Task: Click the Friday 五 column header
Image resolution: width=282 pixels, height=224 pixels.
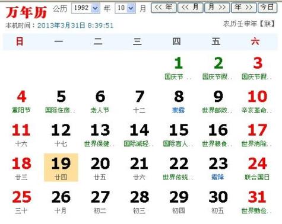Action: [x=216, y=41]
